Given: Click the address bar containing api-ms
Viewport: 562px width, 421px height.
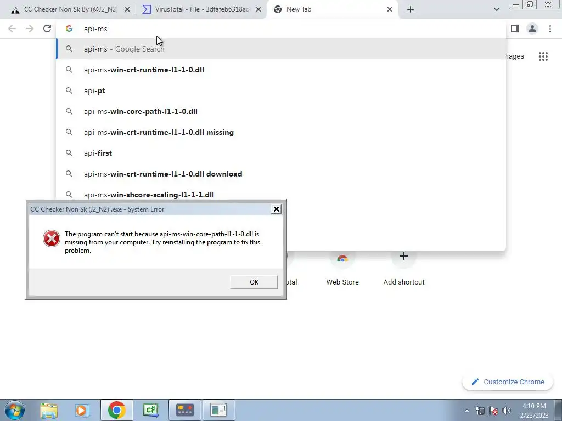Looking at the screenshot, I should tap(280, 29).
